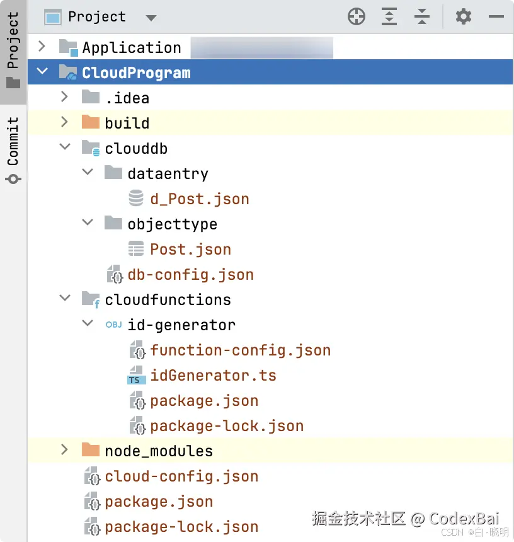Click the Post.json table icon
Image resolution: width=514 pixels, height=542 pixels.
(136, 248)
